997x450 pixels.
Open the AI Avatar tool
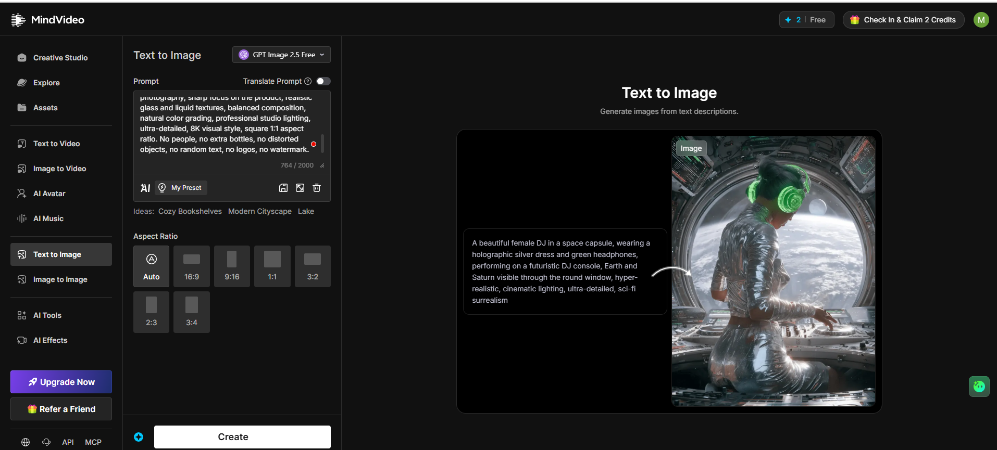61,194
